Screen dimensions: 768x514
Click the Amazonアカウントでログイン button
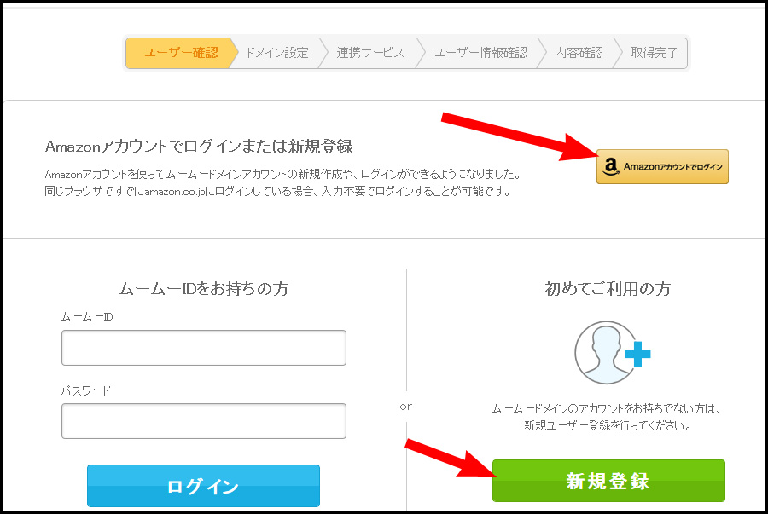pos(662,167)
